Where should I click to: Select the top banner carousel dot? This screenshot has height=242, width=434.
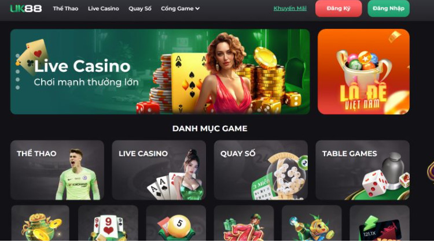pos(18,55)
